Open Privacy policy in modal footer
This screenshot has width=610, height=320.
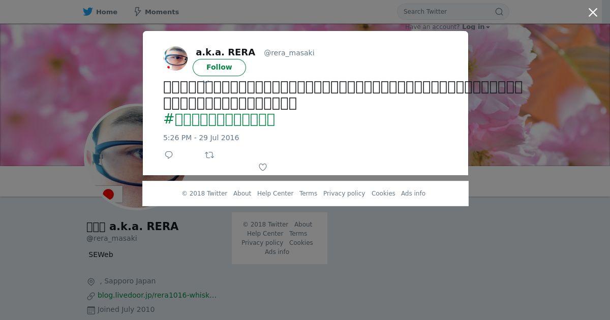[x=344, y=194]
